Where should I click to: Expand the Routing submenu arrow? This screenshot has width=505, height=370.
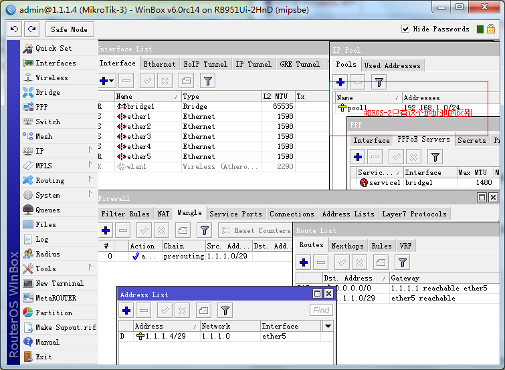point(90,180)
